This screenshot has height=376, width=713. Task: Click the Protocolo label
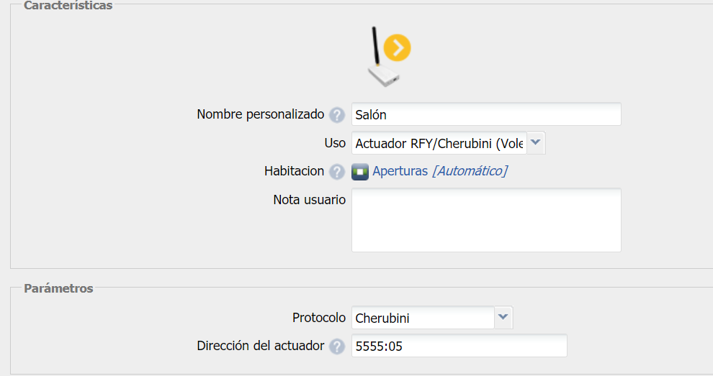[x=318, y=317]
